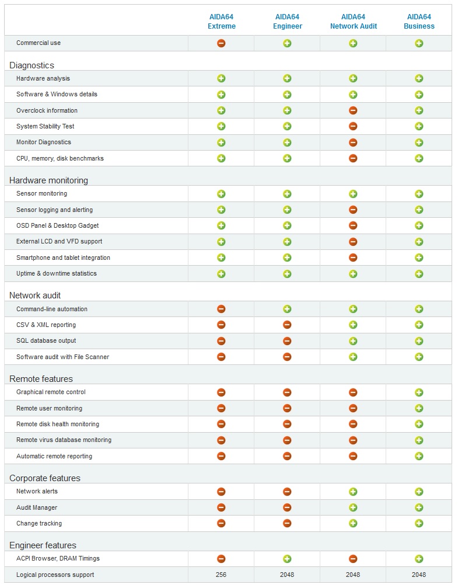Click the green plus for Hardware analysis under Extreme
Image resolution: width=458 pixels, height=588 pixels.
tap(221, 78)
